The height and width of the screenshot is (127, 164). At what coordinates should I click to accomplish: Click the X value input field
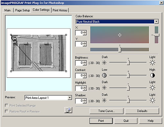coord(79,32)
